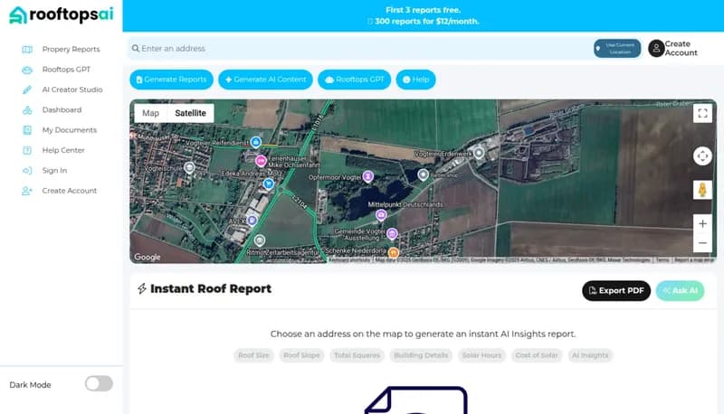This screenshot has width=724, height=414.
Task: Click Report a map error link
Action: click(x=694, y=260)
